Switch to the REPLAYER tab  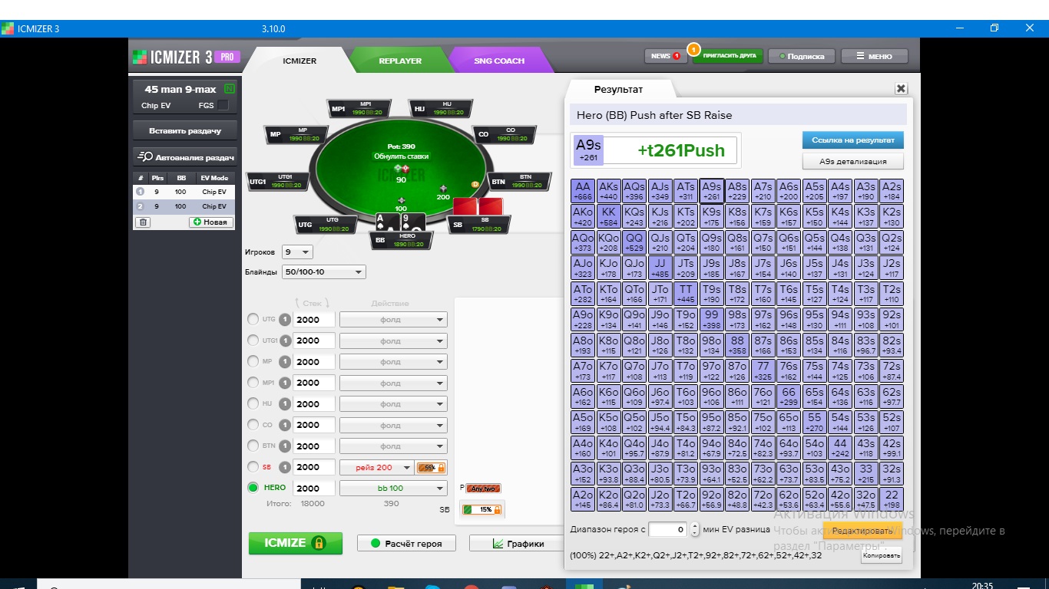[x=400, y=61]
